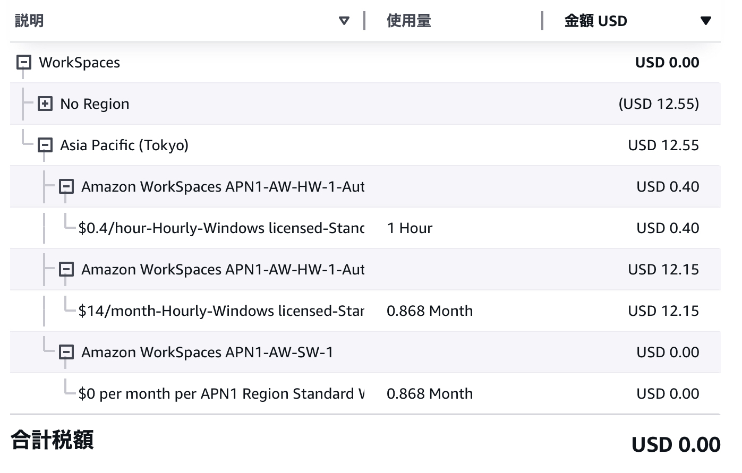Select the 説明 column header text
The height and width of the screenshot is (473, 742).
tap(29, 21)
